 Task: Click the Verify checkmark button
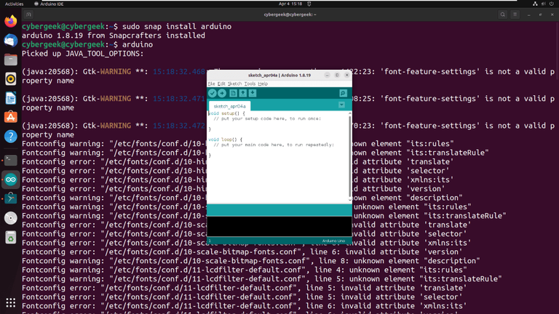pyautogui.click(x=213, y=93)
